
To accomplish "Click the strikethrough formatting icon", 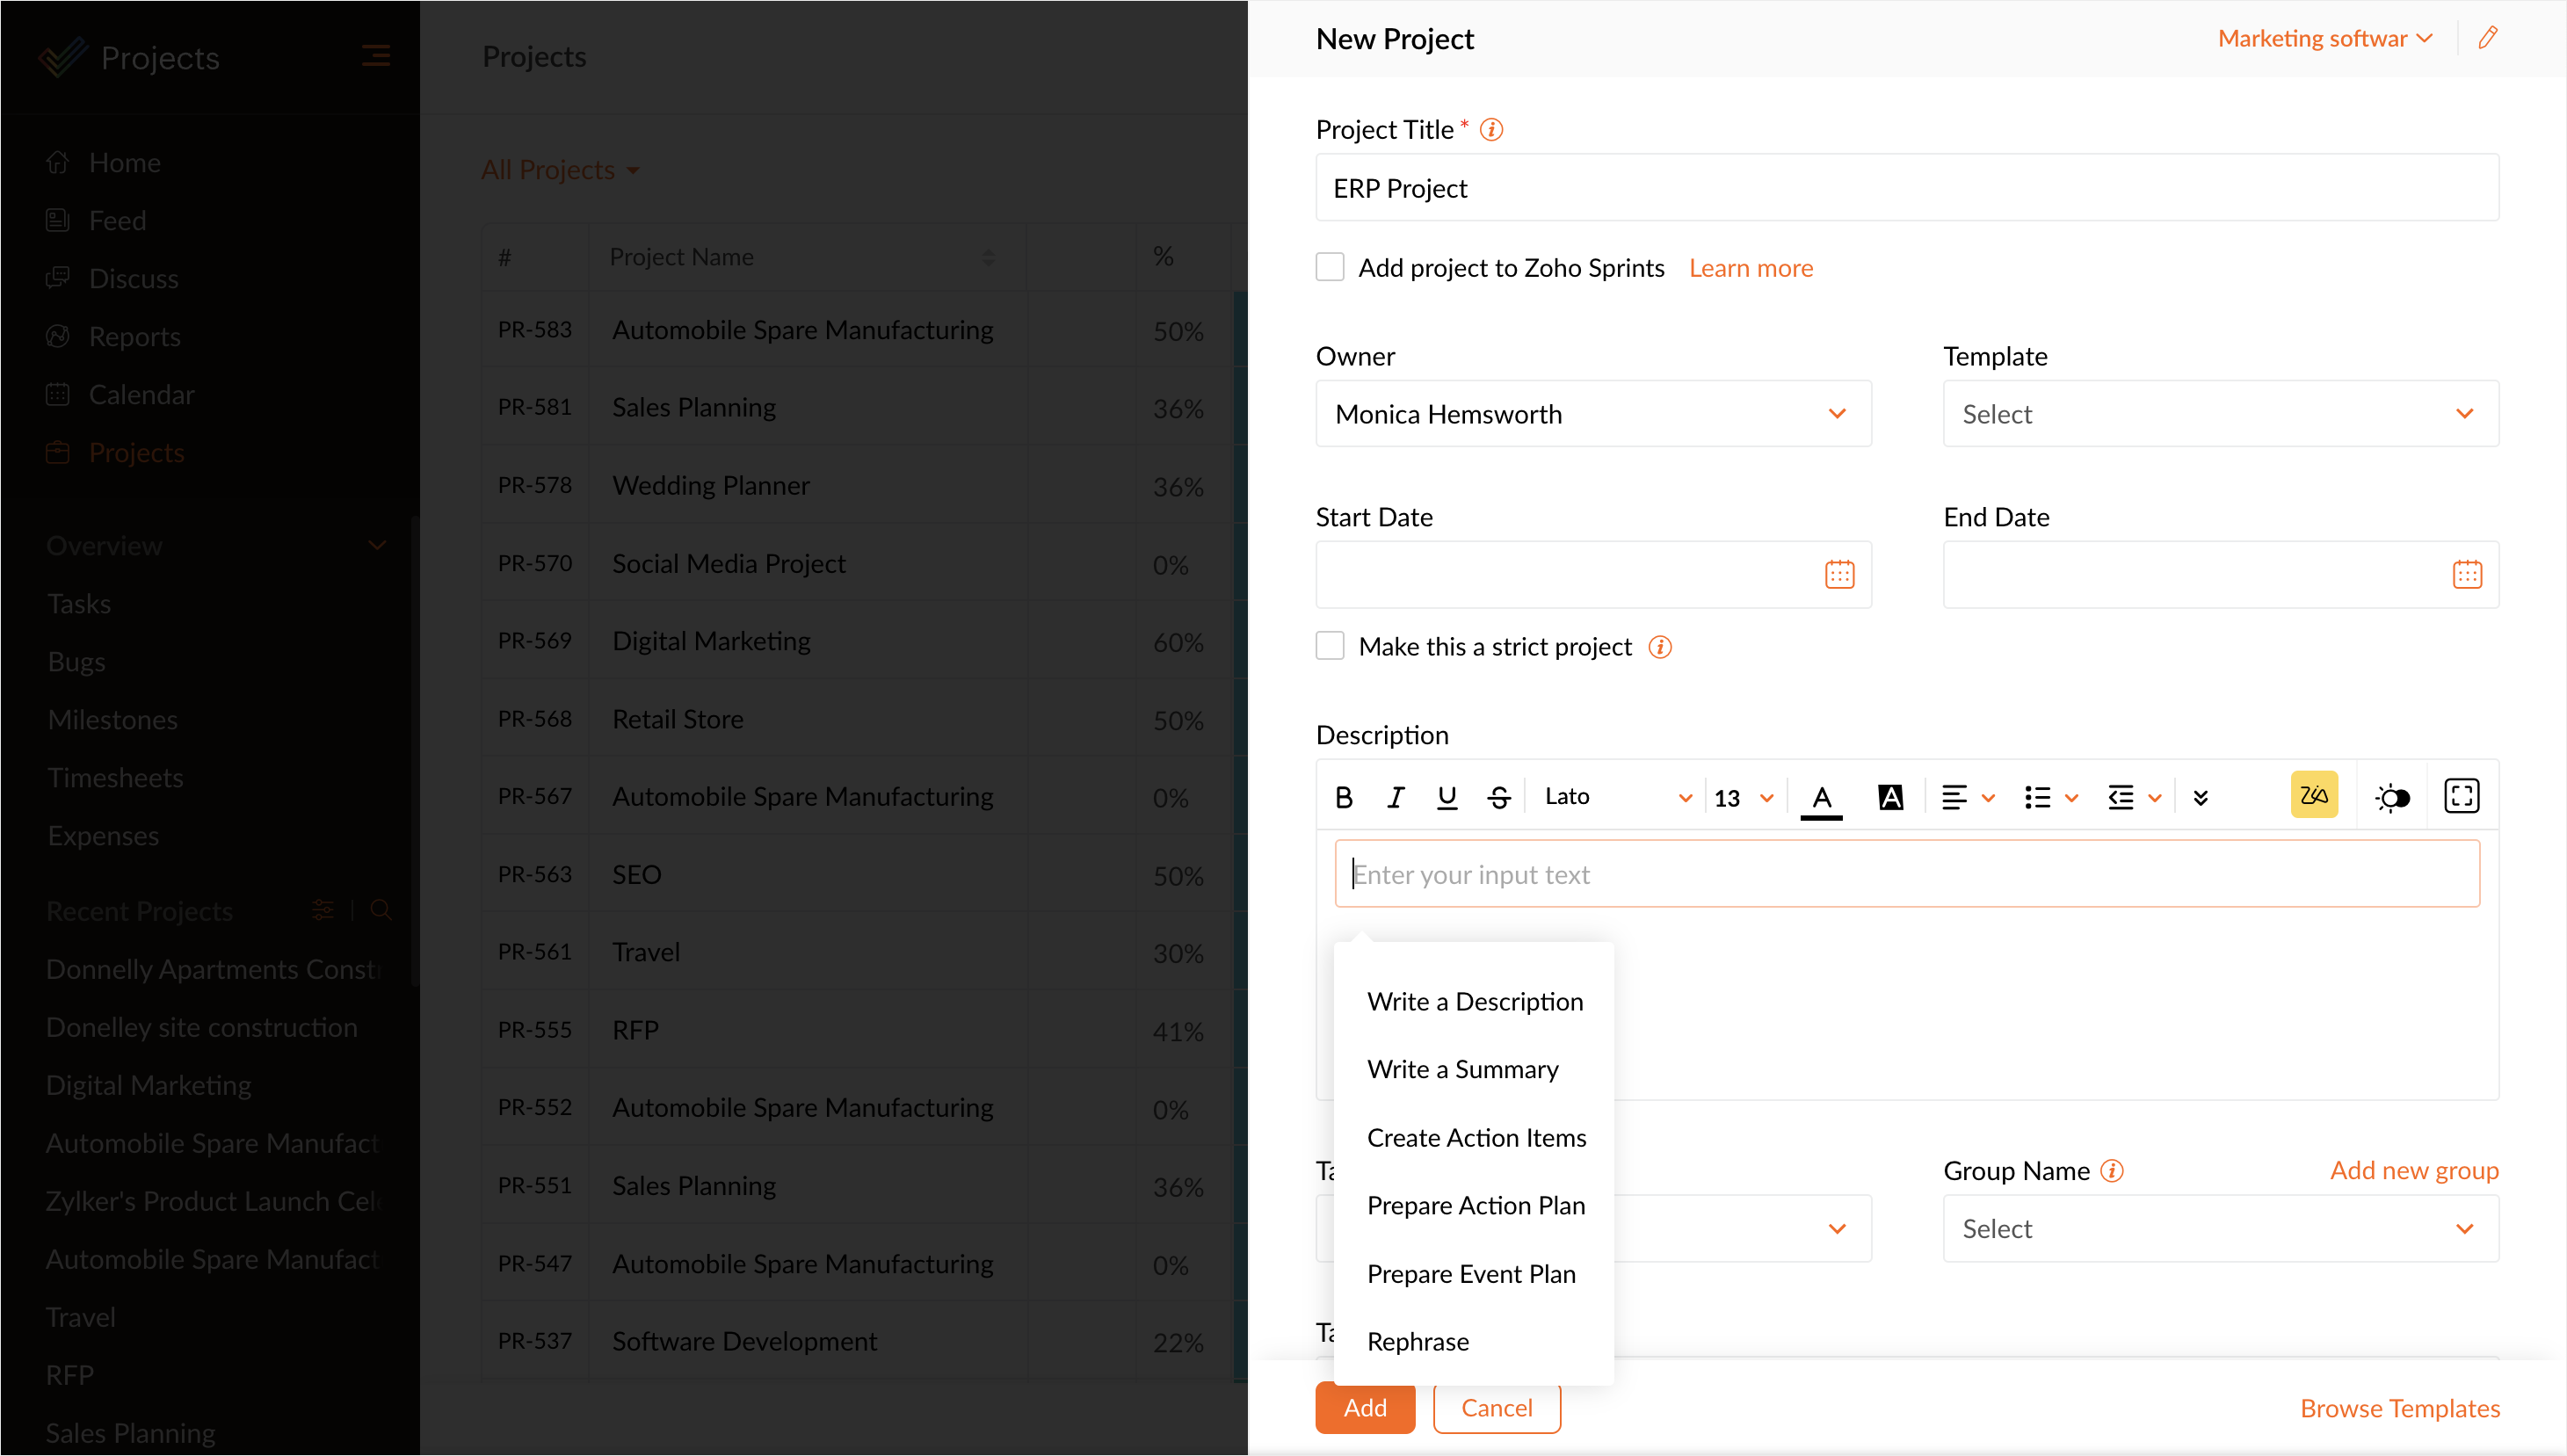I will pyautogui.click(x=1498, y=797).
